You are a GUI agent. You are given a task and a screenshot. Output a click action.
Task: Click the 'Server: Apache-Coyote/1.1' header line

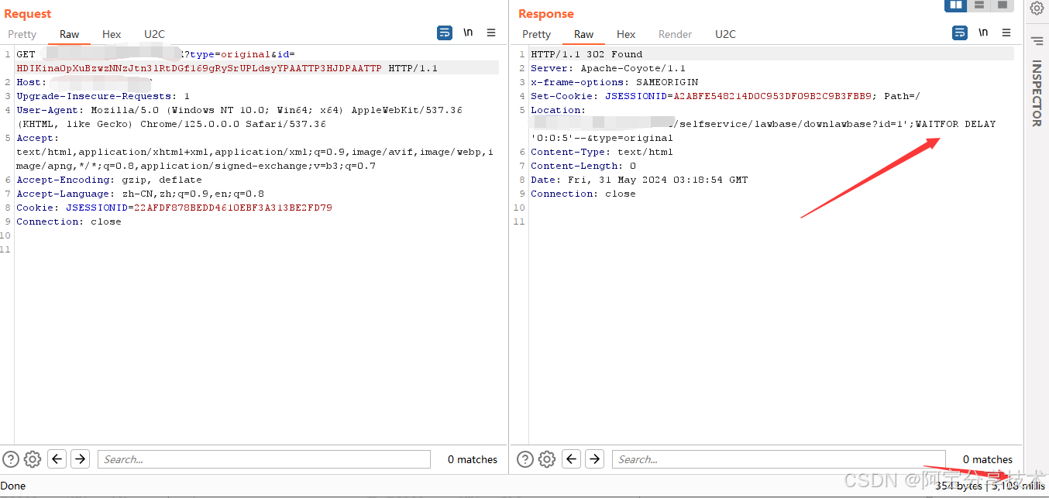tap(608, 68)
